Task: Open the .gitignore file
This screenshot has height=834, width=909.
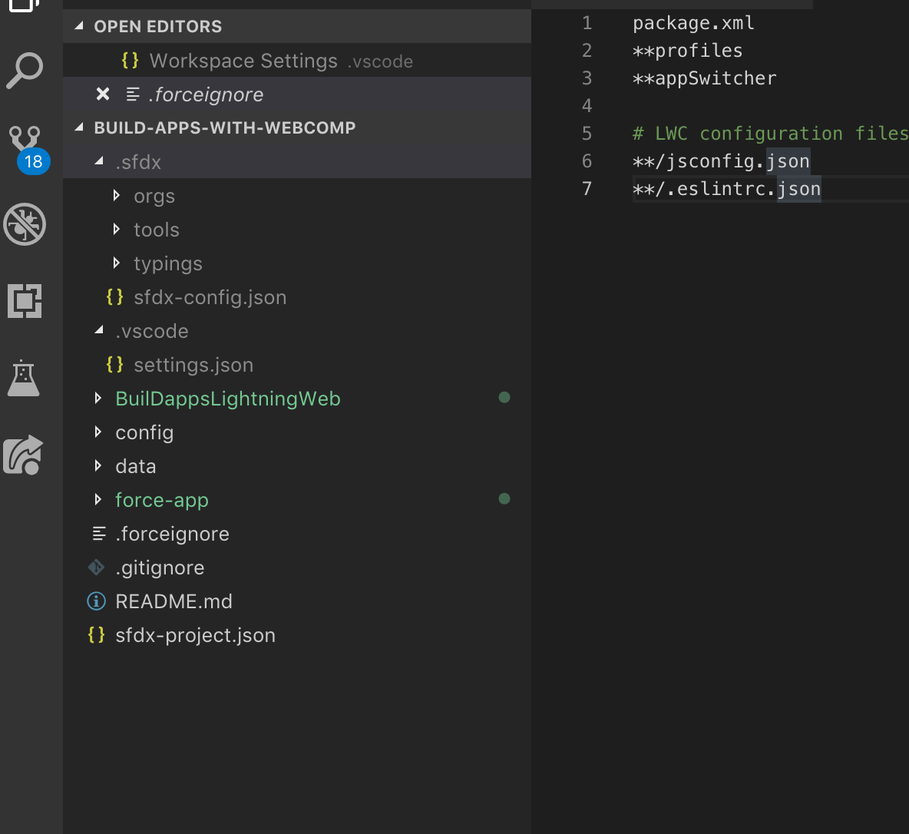Action: pyautogui.click(x=160, y=568)
